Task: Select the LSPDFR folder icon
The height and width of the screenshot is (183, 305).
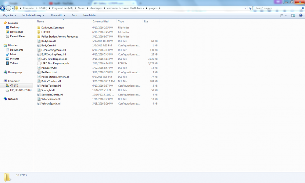Action: coord(39,32)
